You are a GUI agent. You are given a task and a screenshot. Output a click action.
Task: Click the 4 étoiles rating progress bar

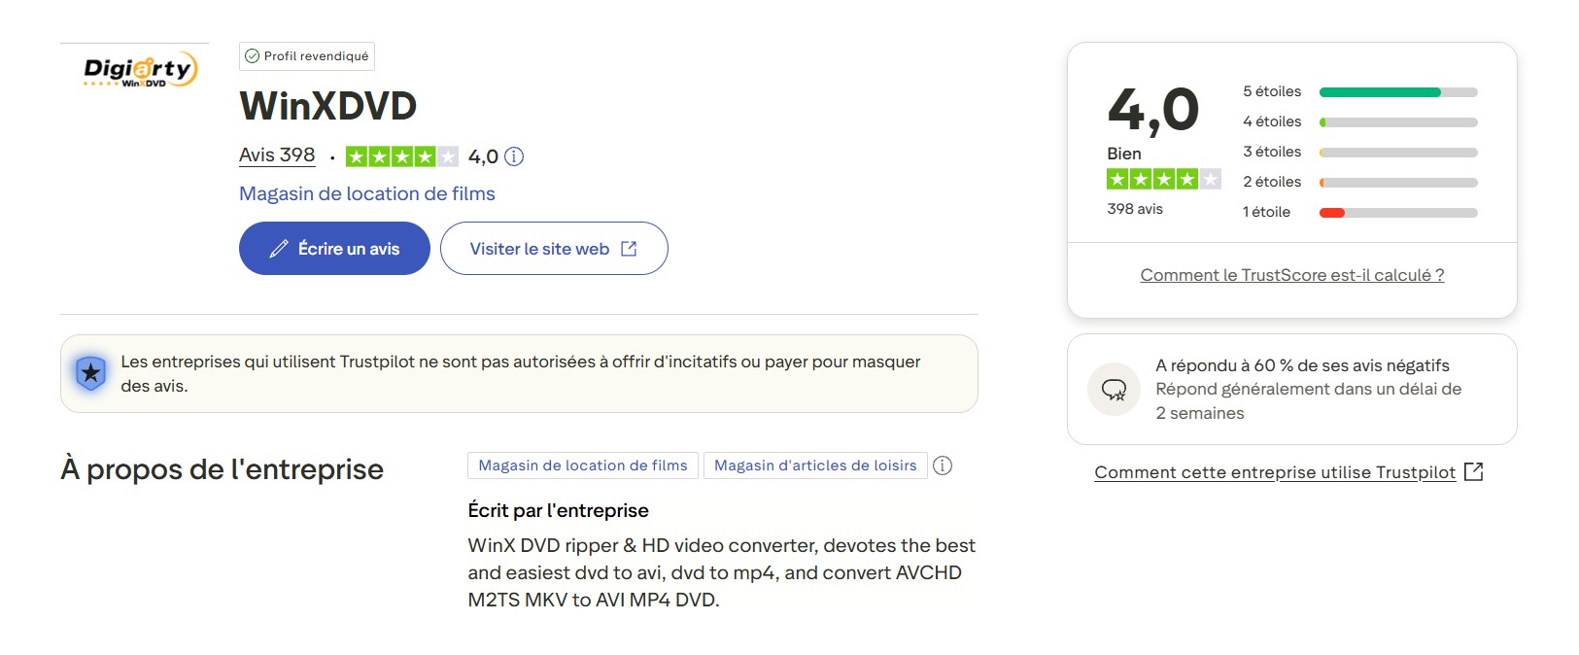click(1397, 121)
